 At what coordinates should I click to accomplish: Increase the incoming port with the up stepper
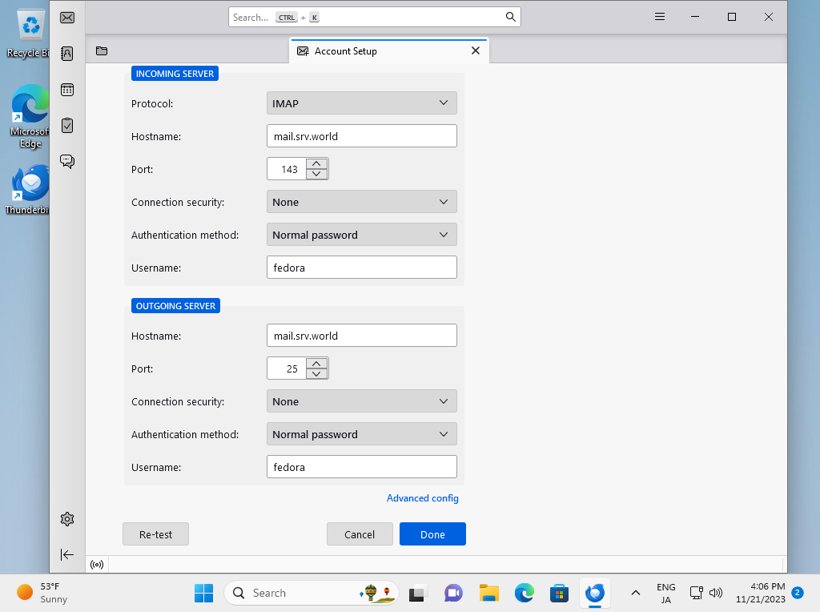coord(317,163)
